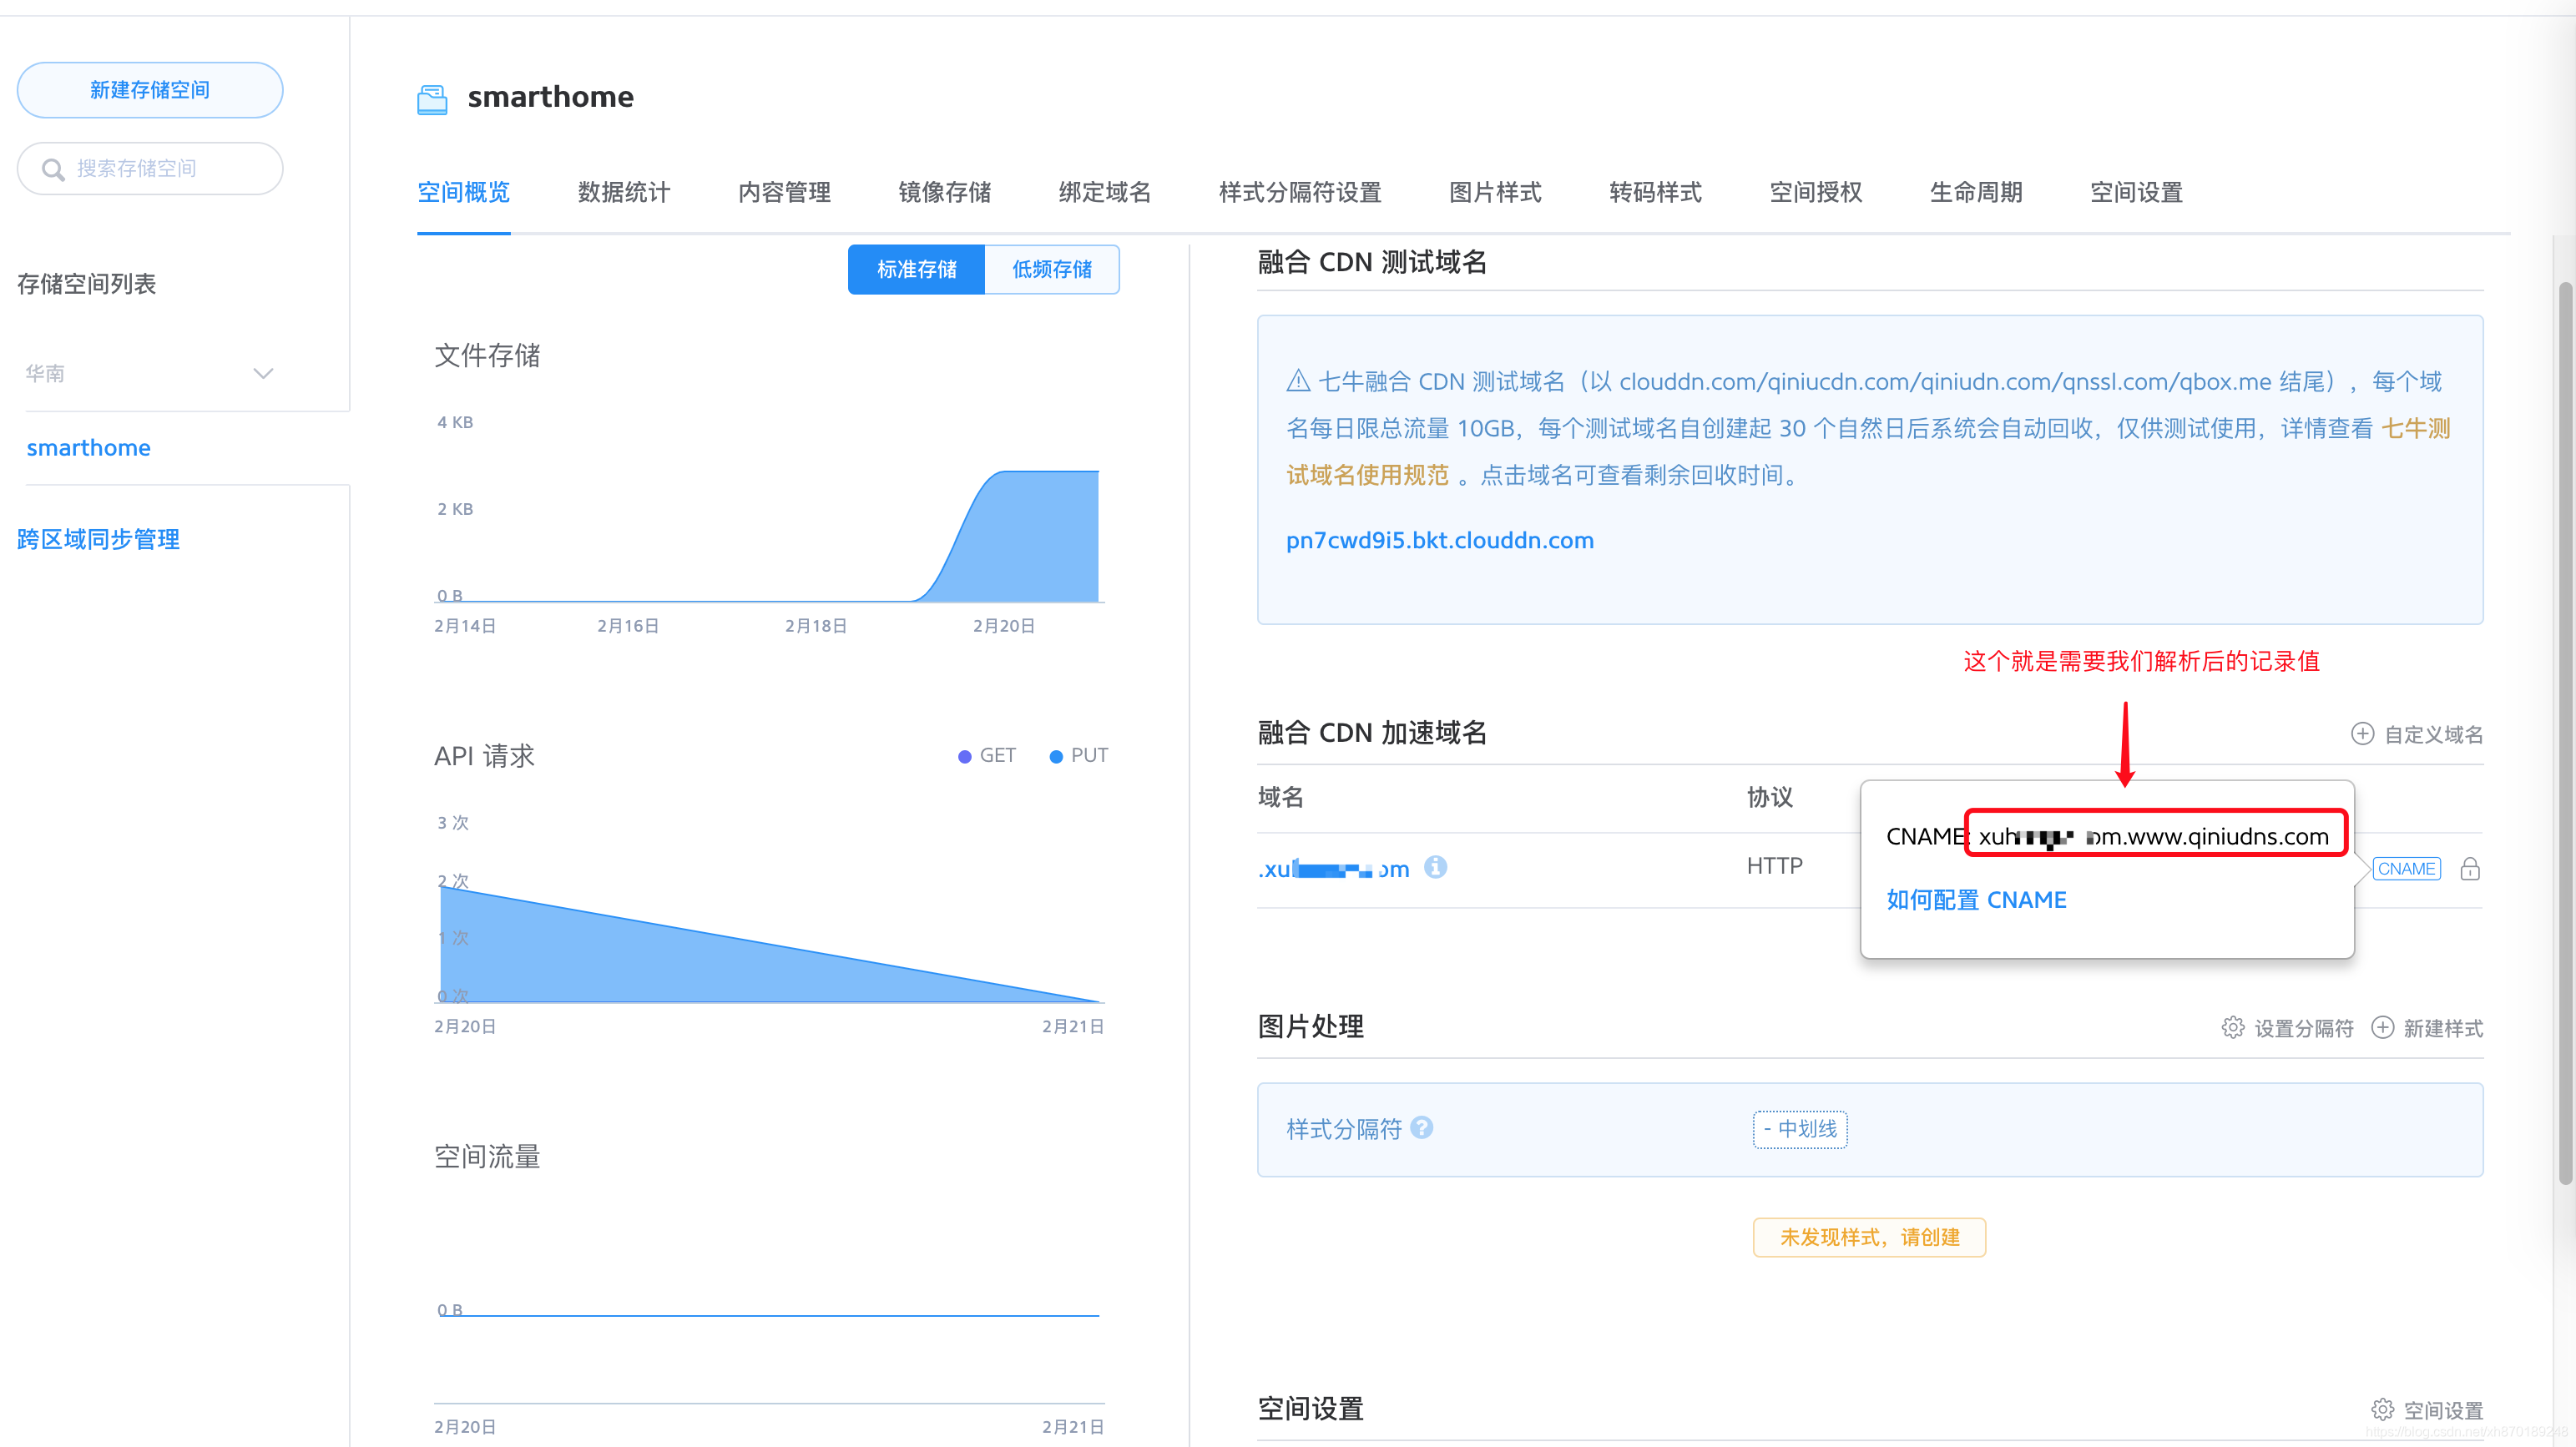Click the 新建存储空间 button

pos(149,90)
